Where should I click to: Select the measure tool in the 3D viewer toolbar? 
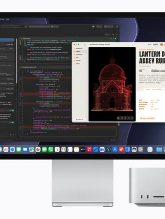[129, 118]
